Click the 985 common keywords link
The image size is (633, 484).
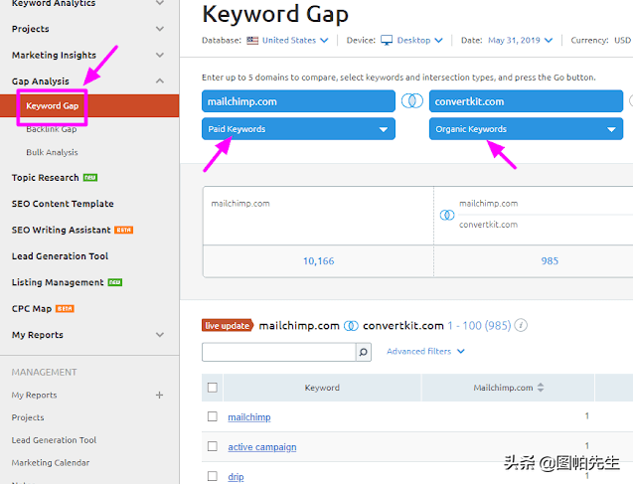550,261
